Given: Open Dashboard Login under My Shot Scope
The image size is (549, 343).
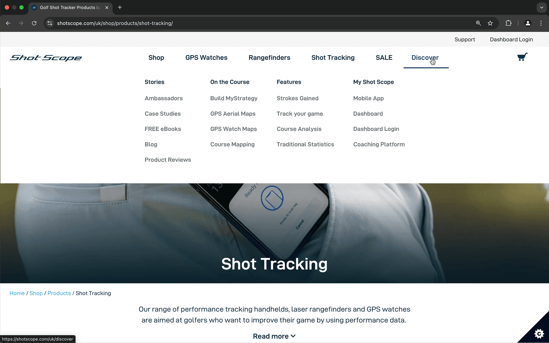Looking at the screenshot, I should coord(376,129).
